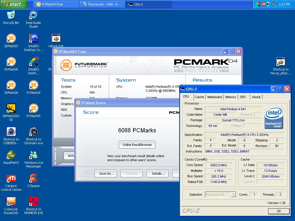The width and height of the screenshot is (295, 221).
Task: Click the PCMark Score dialog title bar
Action: (127, 103)
